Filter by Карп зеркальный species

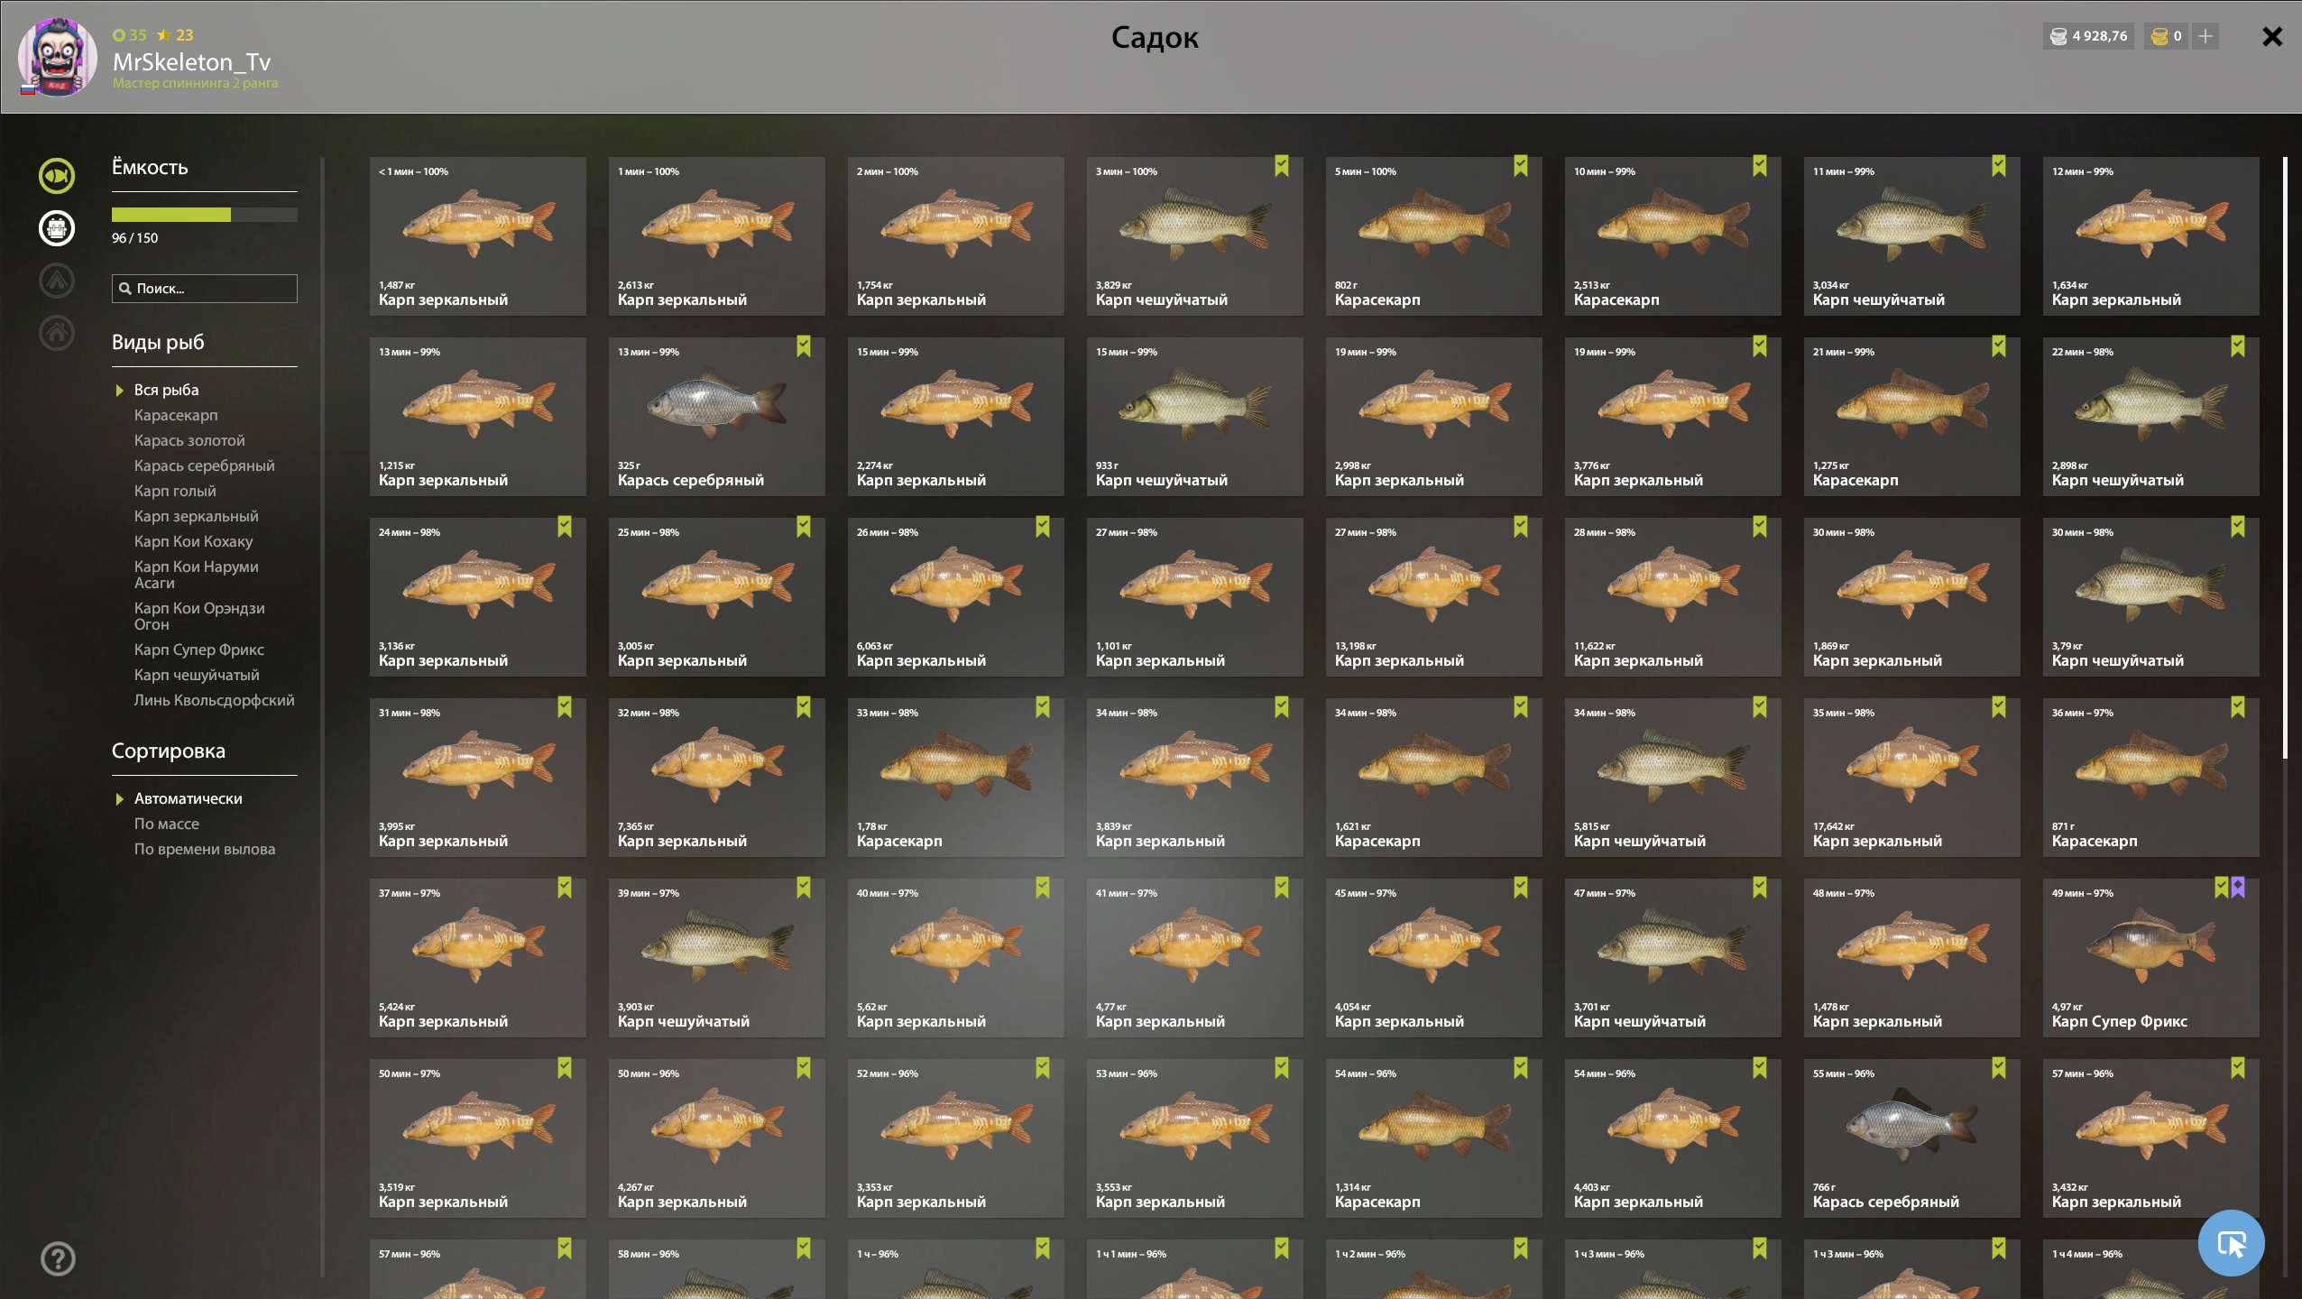tap(197, 516)
